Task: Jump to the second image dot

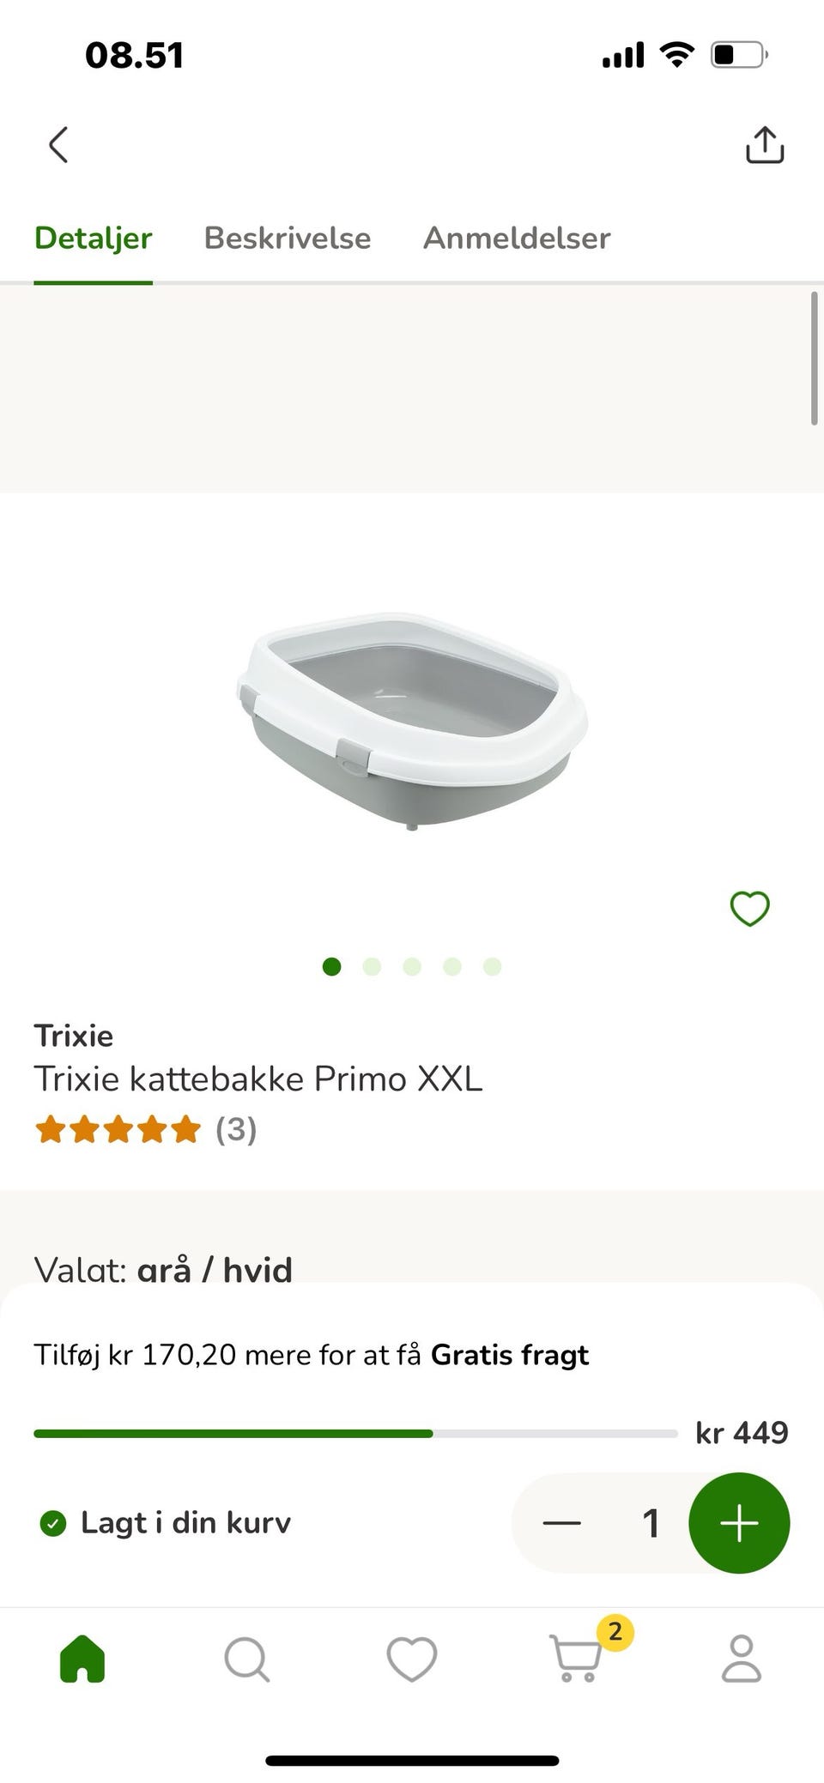Action: pos(372,967)
